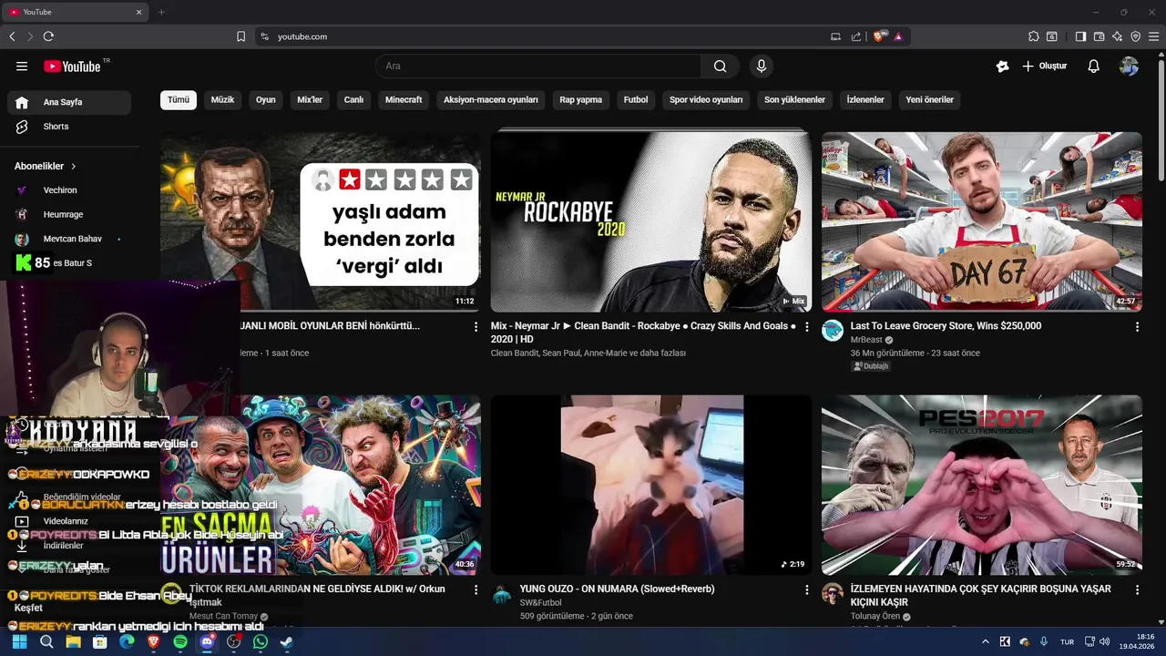Open the Brave Wallet icon
This screenshot has height=656, width=1166.
point(1099,36)
